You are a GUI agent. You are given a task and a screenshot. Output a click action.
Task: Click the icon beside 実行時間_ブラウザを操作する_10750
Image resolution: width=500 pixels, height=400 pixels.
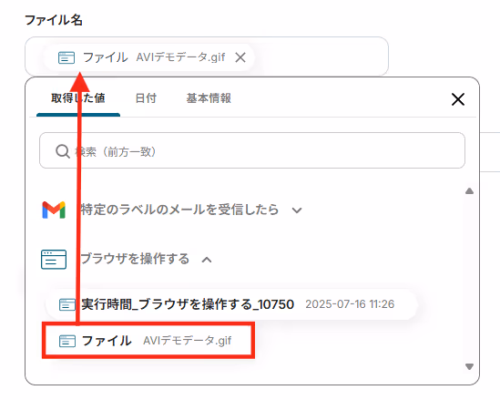click(67, 304)
